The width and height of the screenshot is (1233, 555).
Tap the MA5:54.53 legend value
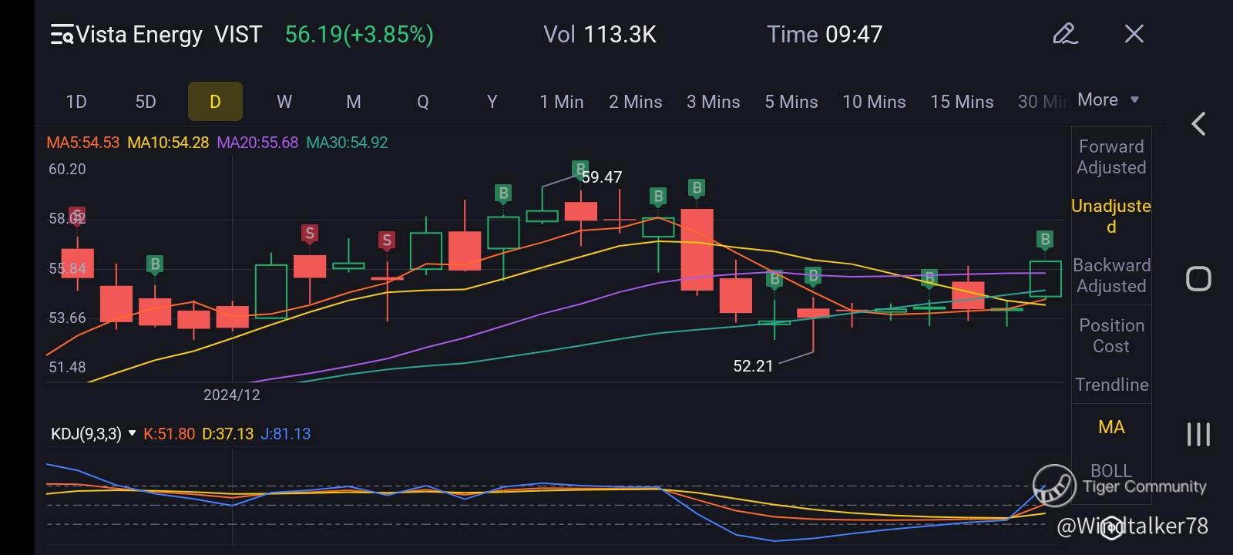coord(83,143)
